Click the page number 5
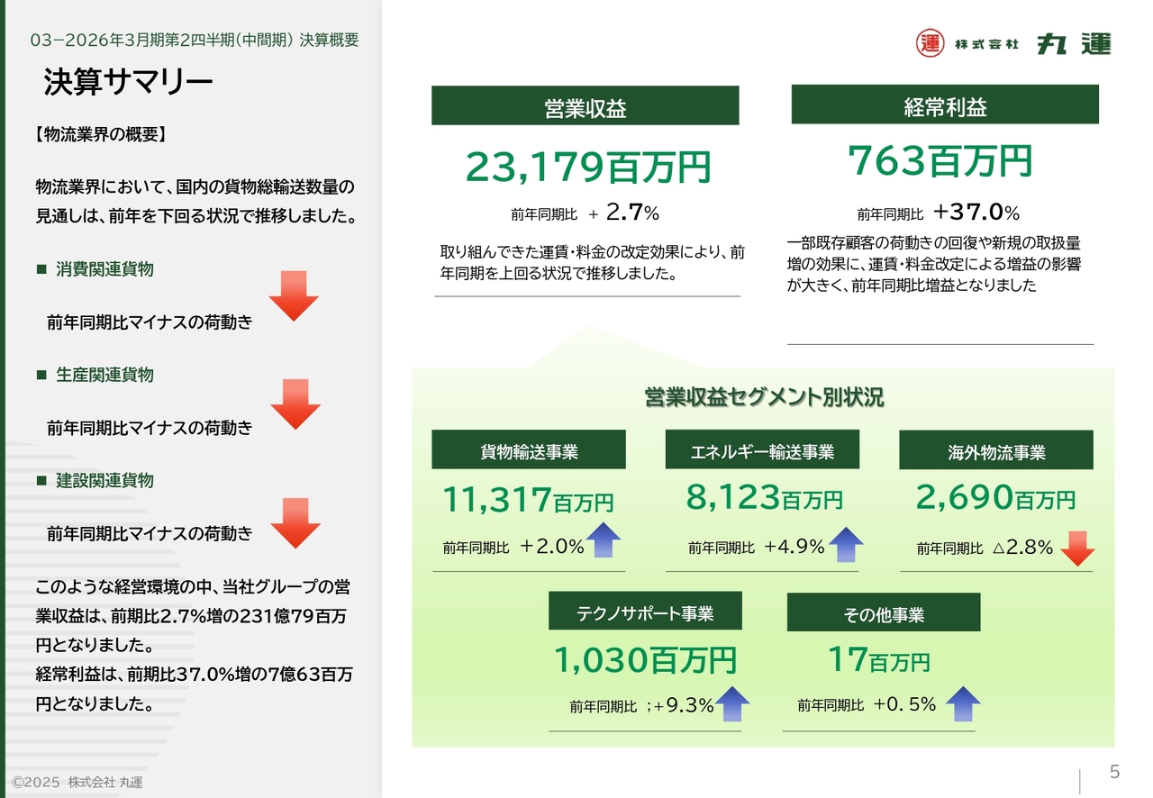The height and width of the screenshot is (798, 1153). (x=1114, y=772)
